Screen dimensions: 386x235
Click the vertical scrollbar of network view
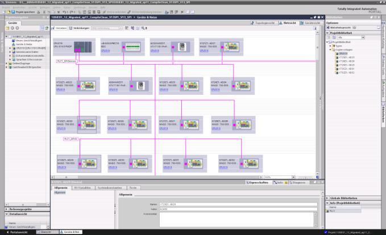pos(317,103)
